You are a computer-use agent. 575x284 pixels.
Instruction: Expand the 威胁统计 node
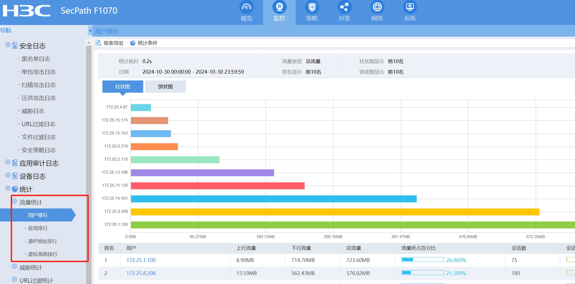pos(15,267)
